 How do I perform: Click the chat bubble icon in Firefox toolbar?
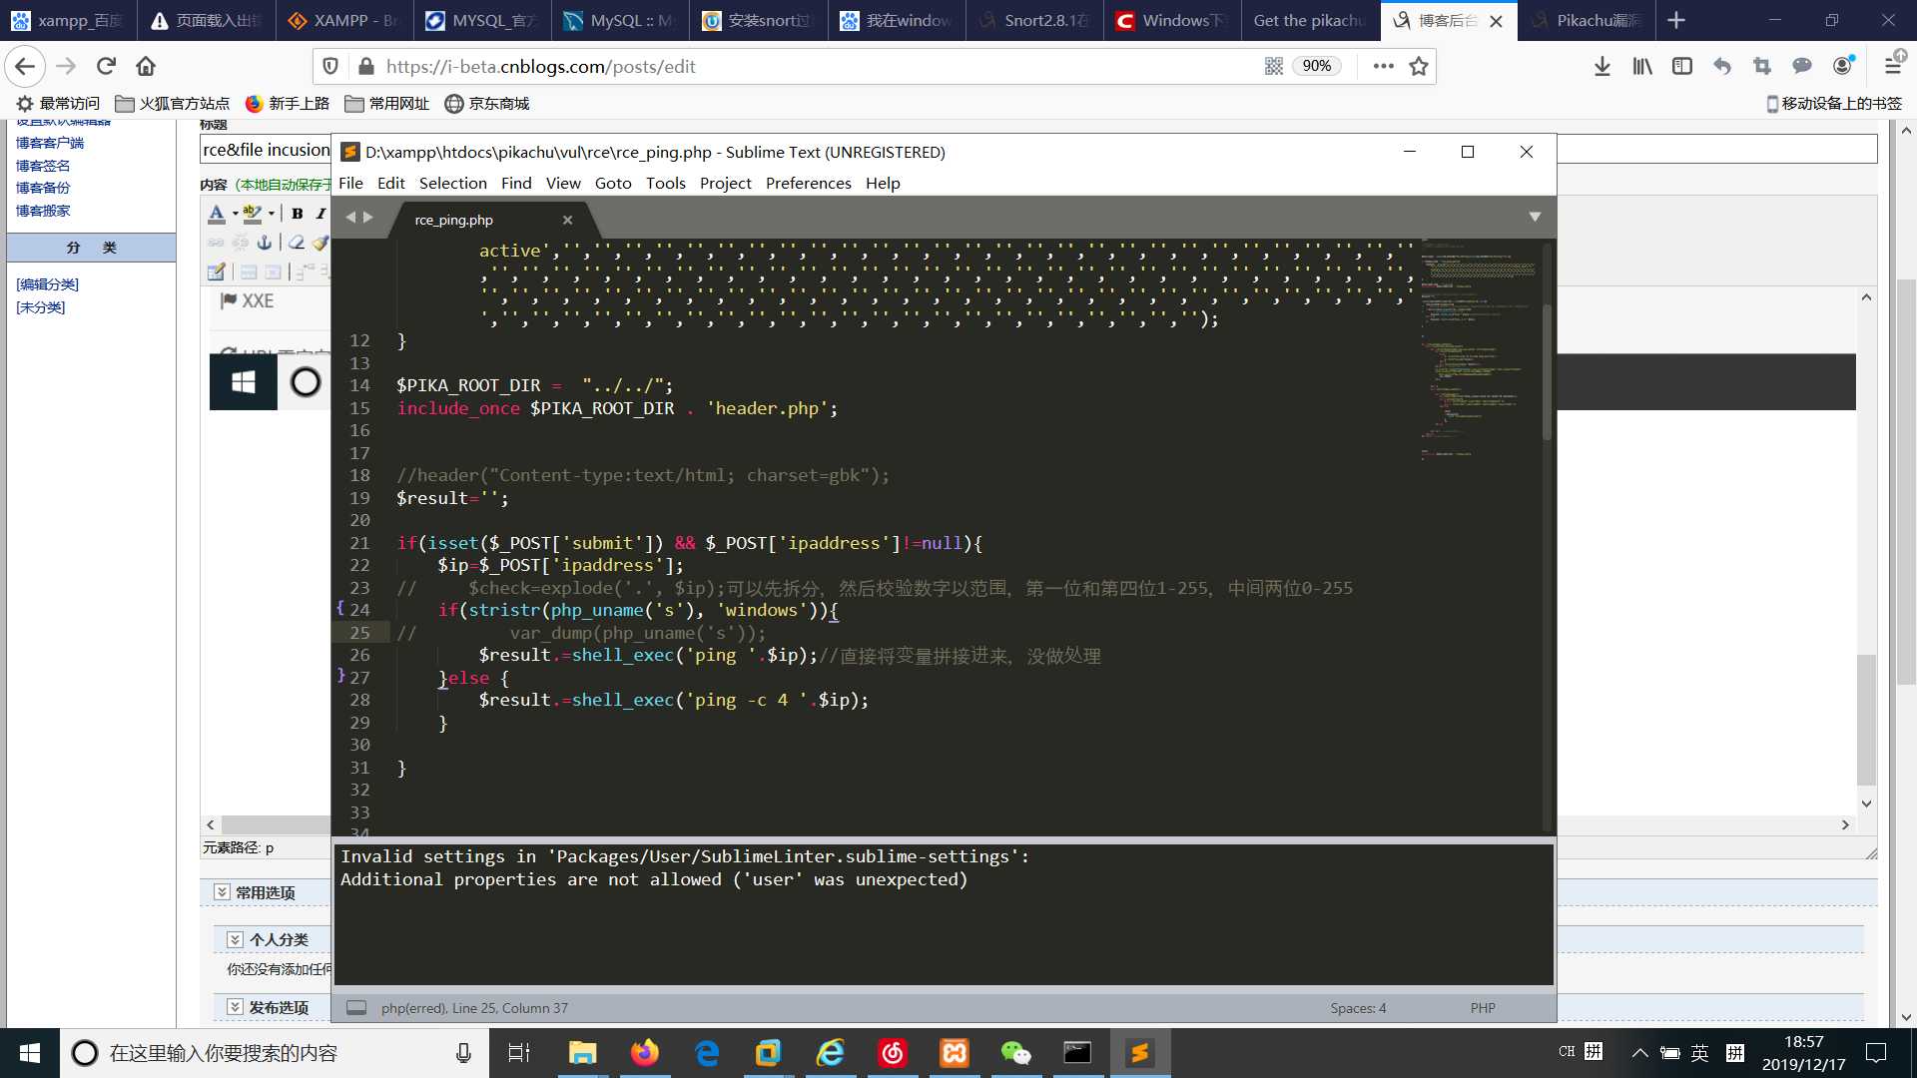(1802, 66)
